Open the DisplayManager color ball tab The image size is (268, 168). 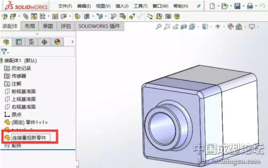[57, 42]
